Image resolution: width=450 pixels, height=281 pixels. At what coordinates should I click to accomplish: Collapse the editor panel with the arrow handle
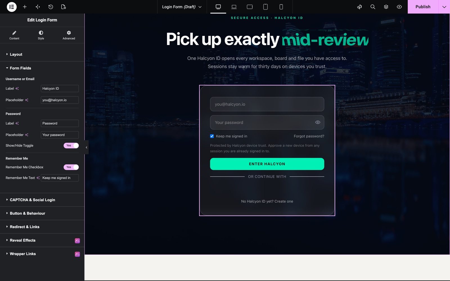[86, 147]
